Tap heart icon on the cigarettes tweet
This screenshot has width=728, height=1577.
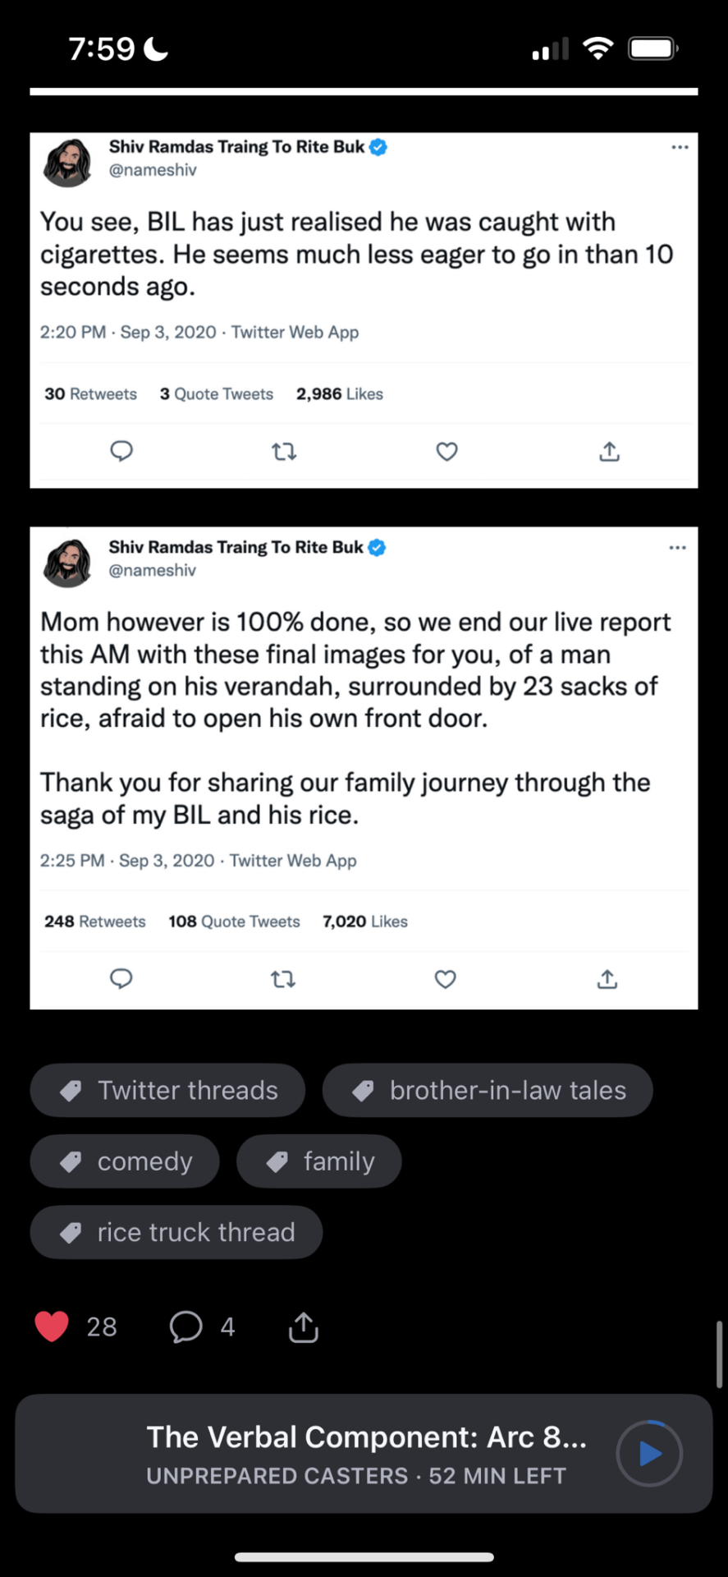point(446,451)
